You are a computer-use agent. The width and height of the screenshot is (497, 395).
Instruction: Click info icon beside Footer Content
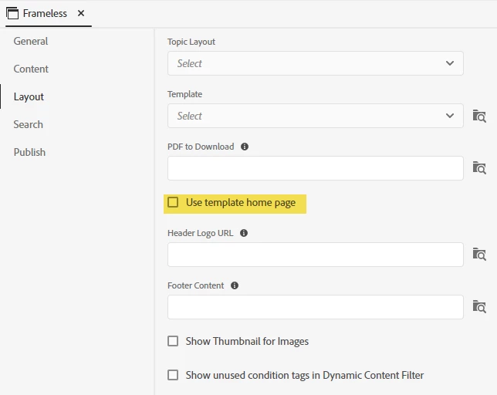[235, 285]
